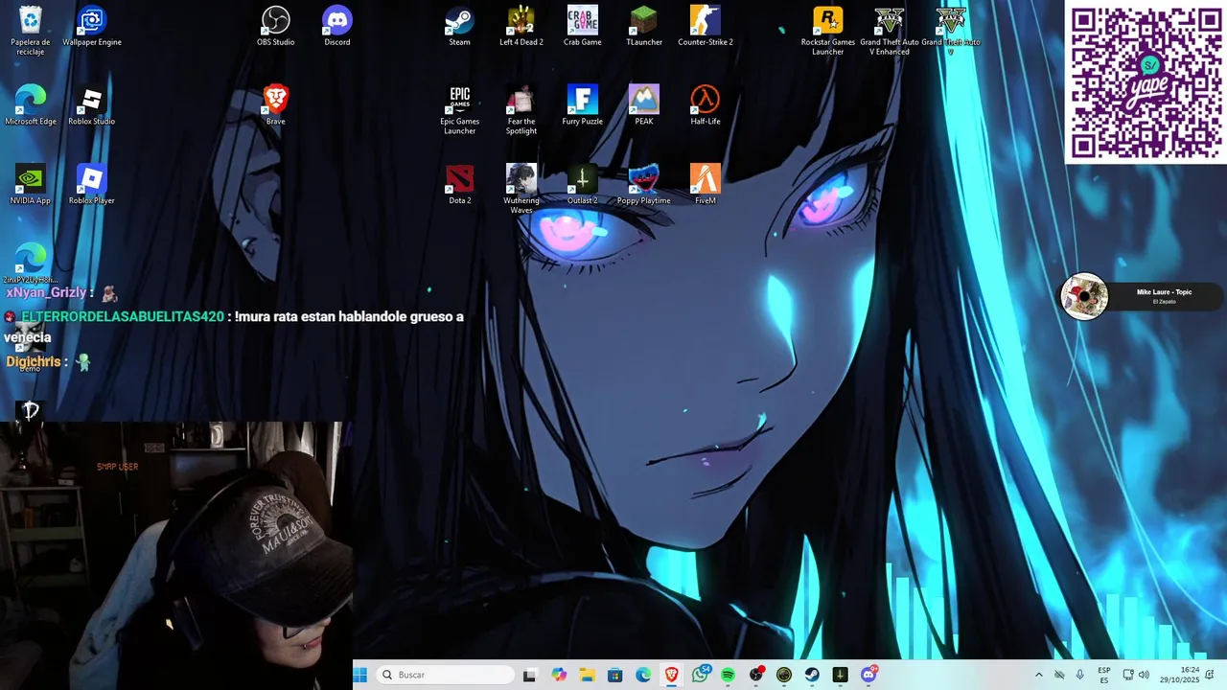This screenshot has height=690, width=1227.
Task: Select the Microsoft Edge desktop shortcut
Action: pyautogui.click(x=31, y=105)
